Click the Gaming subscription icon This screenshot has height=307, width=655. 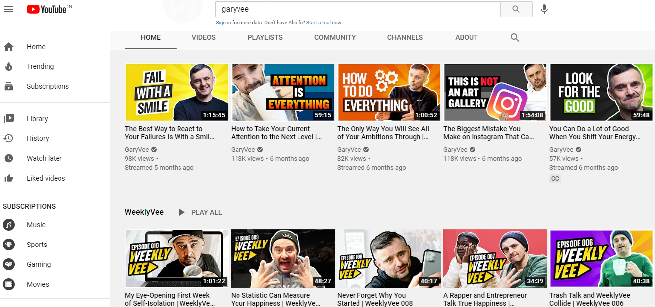(9, 264)
